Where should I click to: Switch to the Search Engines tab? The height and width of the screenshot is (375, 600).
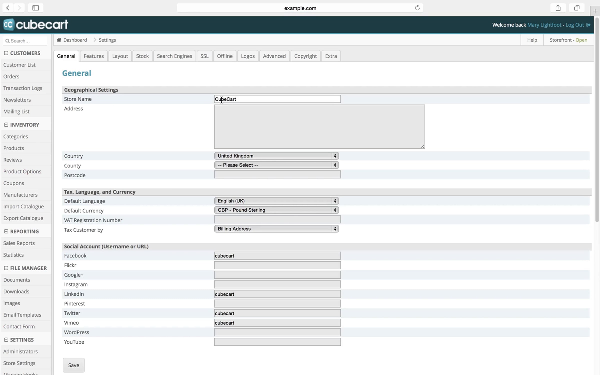click(174, 56)
